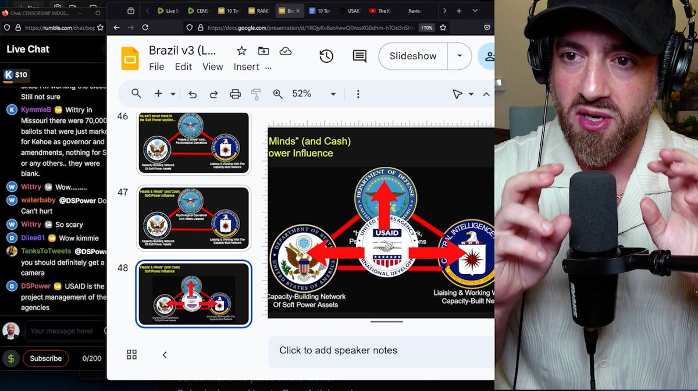This screenshot has width=698, height=391.
Task: Click the move-to-folder icon beside the title
Action: (263, 51)
